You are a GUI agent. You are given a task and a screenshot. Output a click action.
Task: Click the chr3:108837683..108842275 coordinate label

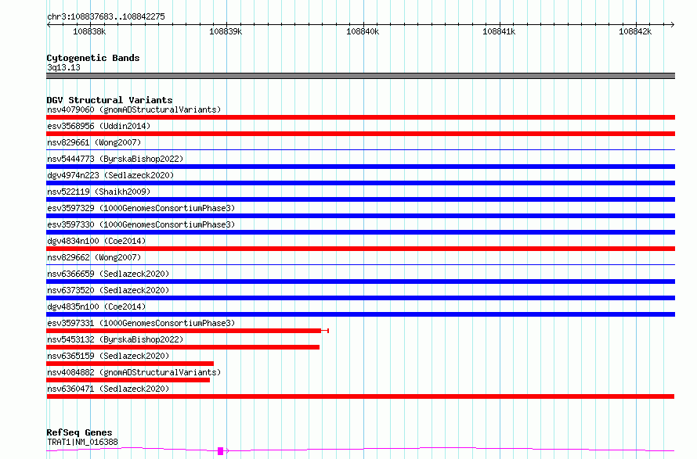(106, 16)
